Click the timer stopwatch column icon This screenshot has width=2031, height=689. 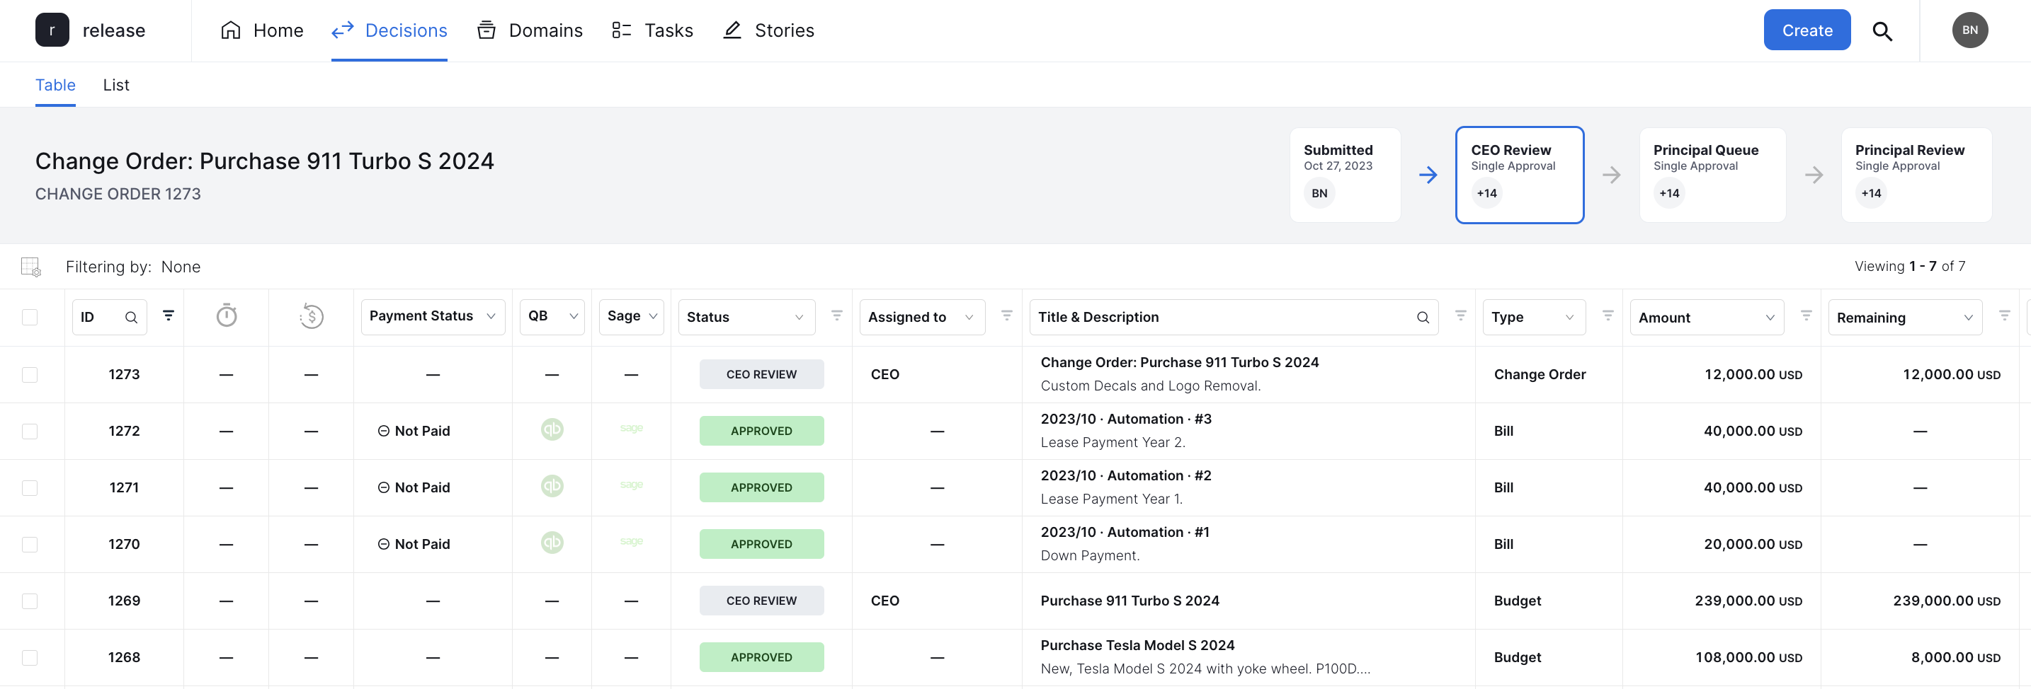point(227,315)
